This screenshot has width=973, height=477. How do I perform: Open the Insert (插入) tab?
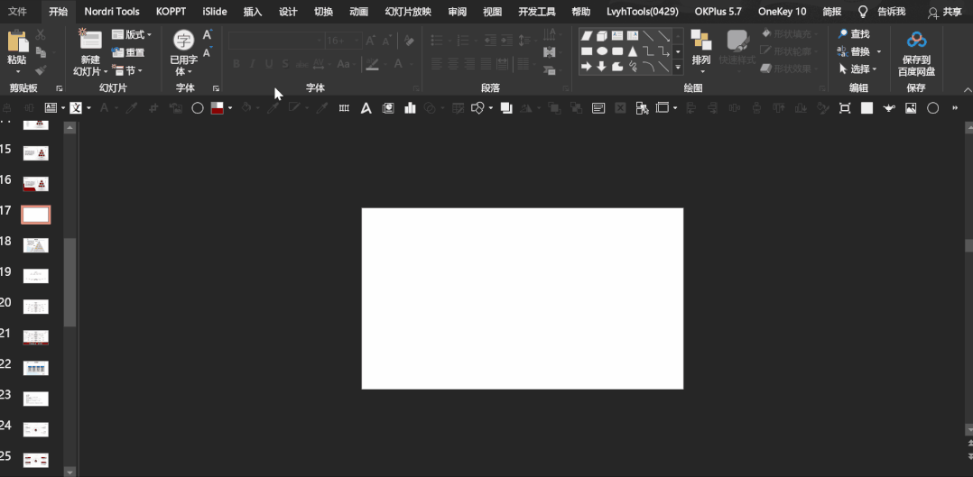[x=253, y=12]
